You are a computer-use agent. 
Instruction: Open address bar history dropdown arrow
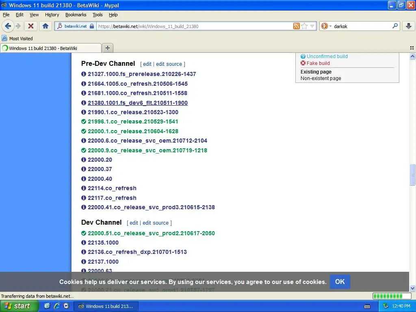(x=312, y=26)
